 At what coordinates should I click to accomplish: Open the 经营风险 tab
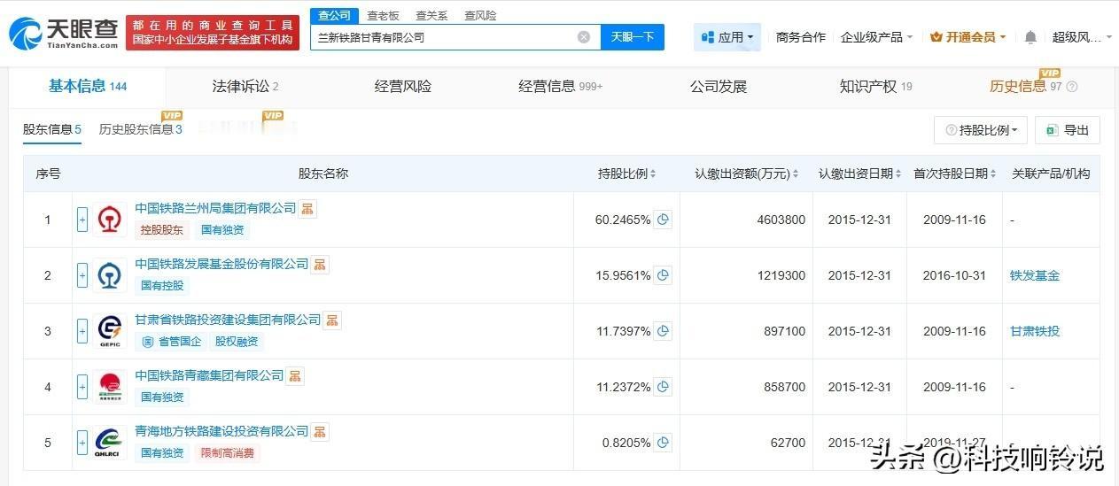pyautogui.click(x=403, y=86)
